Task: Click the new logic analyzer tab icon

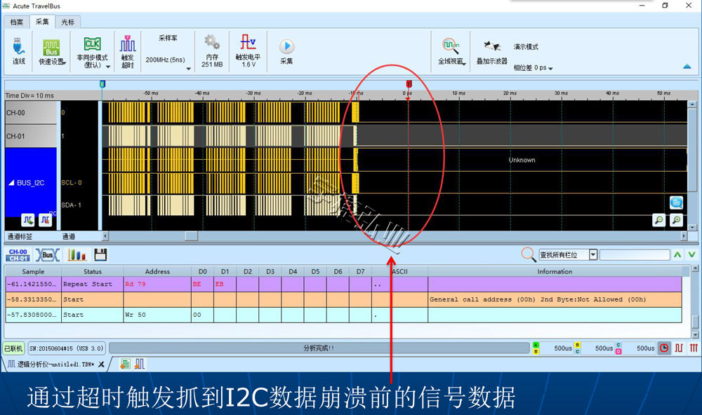Action: pyautogui.click(x=140, y=364)
